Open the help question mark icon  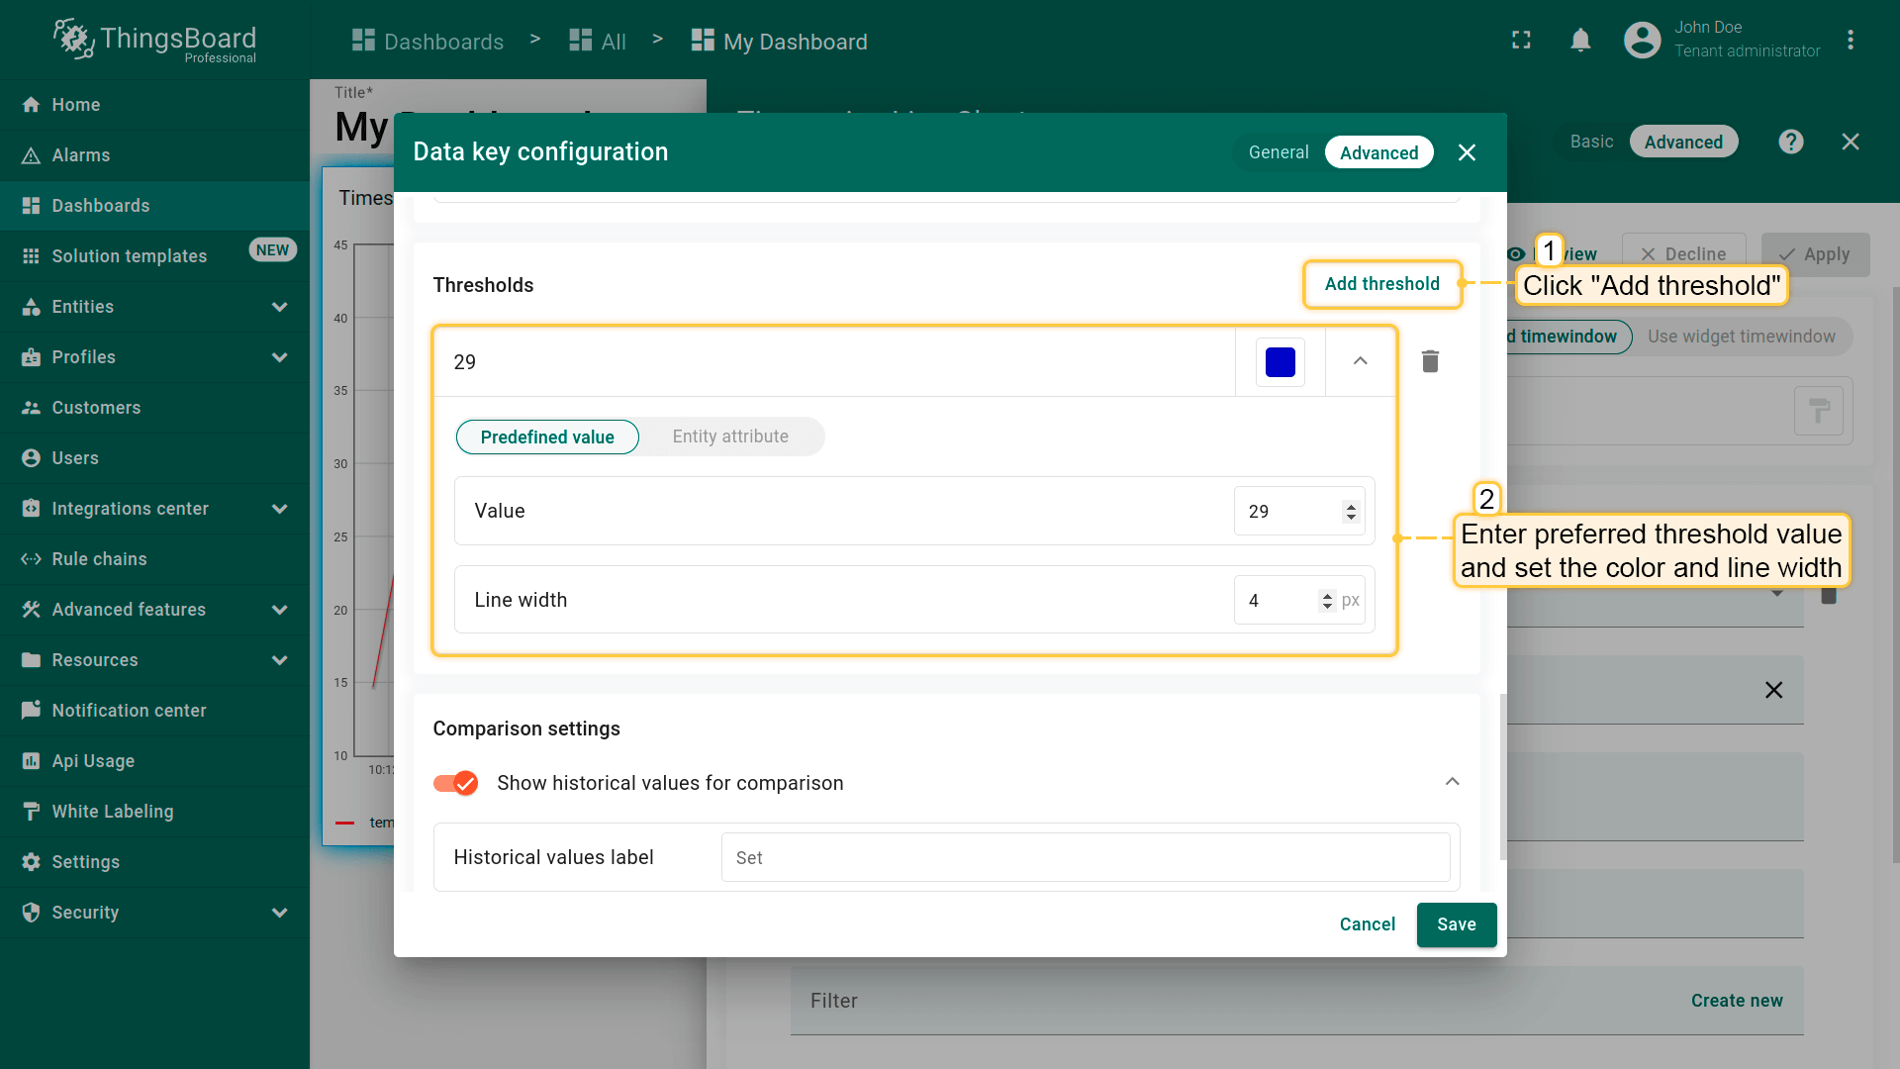click(x=1790, y=142)
